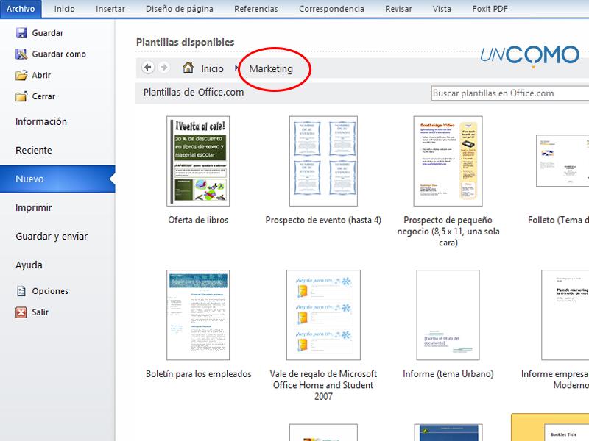
Task: Open the Diseño de página tab
Action: 178,9
